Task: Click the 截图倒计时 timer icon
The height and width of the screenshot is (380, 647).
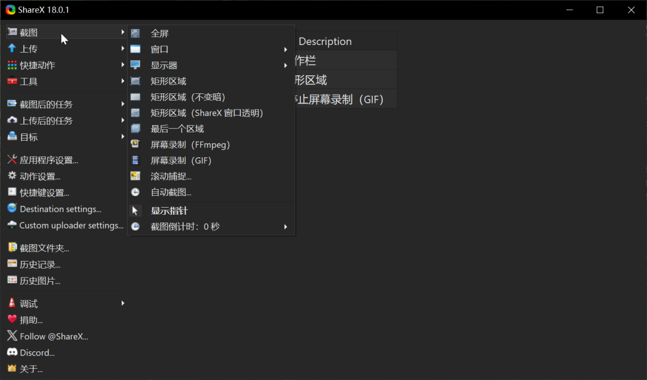Action: (x=135, y=226)
